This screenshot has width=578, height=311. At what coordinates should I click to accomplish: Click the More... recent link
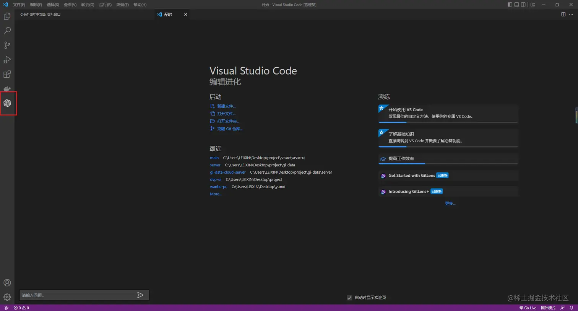216,194
